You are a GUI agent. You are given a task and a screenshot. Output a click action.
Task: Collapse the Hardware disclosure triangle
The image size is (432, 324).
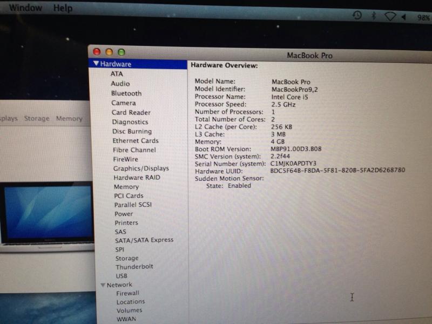click(96, 63)
